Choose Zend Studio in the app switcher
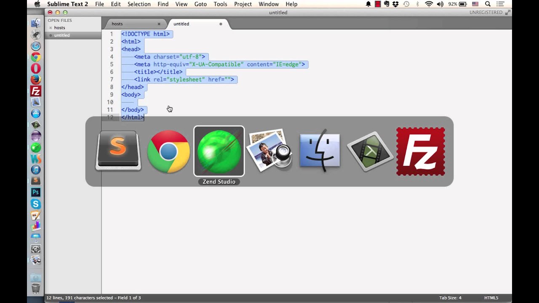539x303 pixels. (x=219, y=151)
